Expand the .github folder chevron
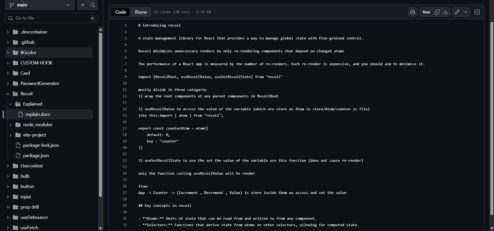 8,42
